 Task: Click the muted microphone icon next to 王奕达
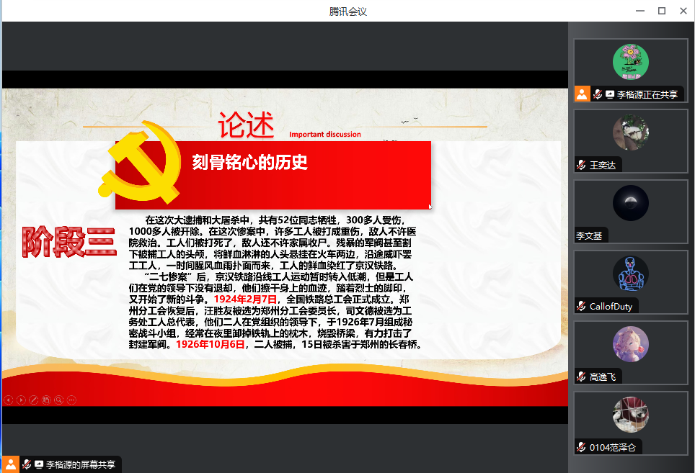click(581, 165)
